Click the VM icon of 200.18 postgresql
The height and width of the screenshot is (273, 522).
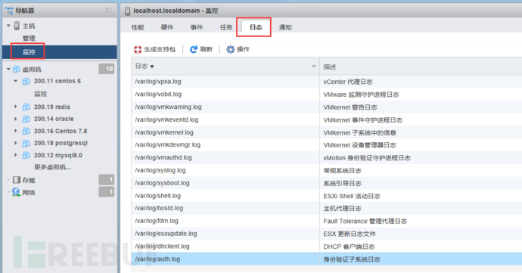tap(26, 143)
